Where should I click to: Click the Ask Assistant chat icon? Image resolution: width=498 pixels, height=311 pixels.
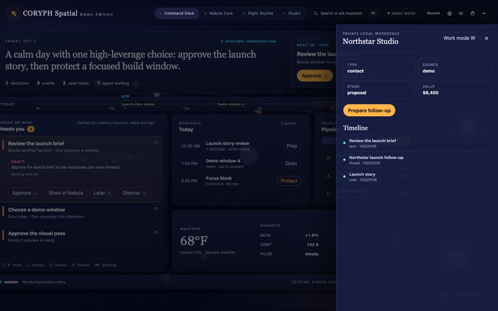point(445,295)
